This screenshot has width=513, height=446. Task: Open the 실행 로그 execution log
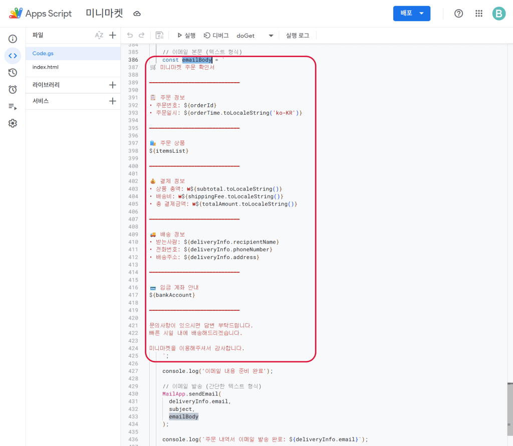[298, 36]
